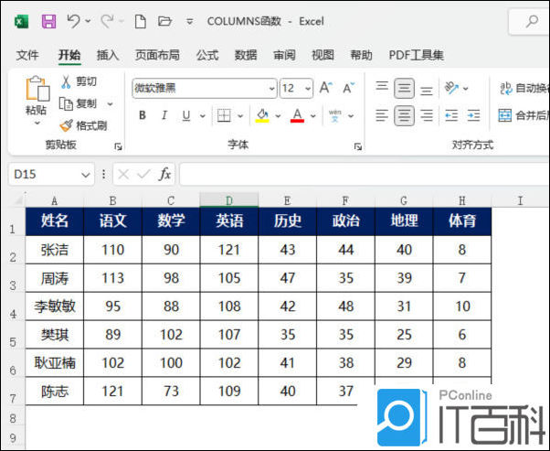The width and height of the screenshot is (550, 451).
Task: Toggle Bold formatting
Action: [x=143, y=115]
